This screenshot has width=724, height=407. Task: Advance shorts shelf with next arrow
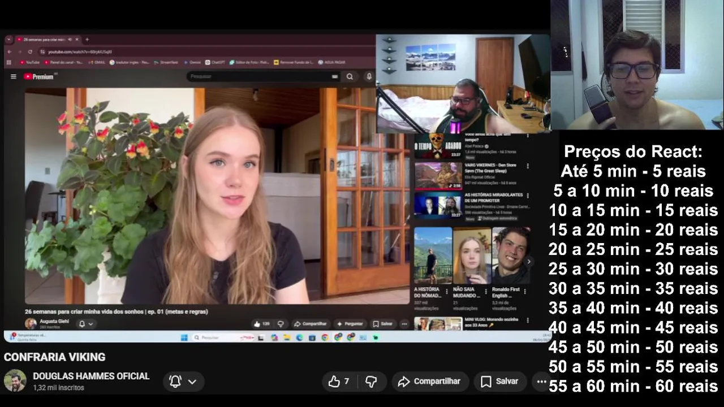coord(529,262)
